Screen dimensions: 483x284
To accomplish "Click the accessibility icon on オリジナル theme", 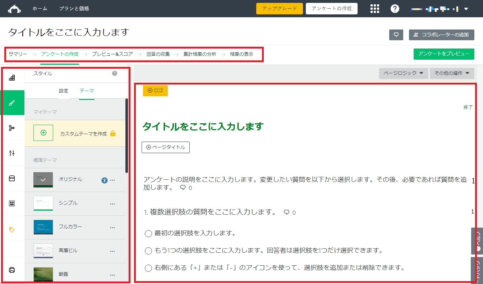I will point(105,180).
